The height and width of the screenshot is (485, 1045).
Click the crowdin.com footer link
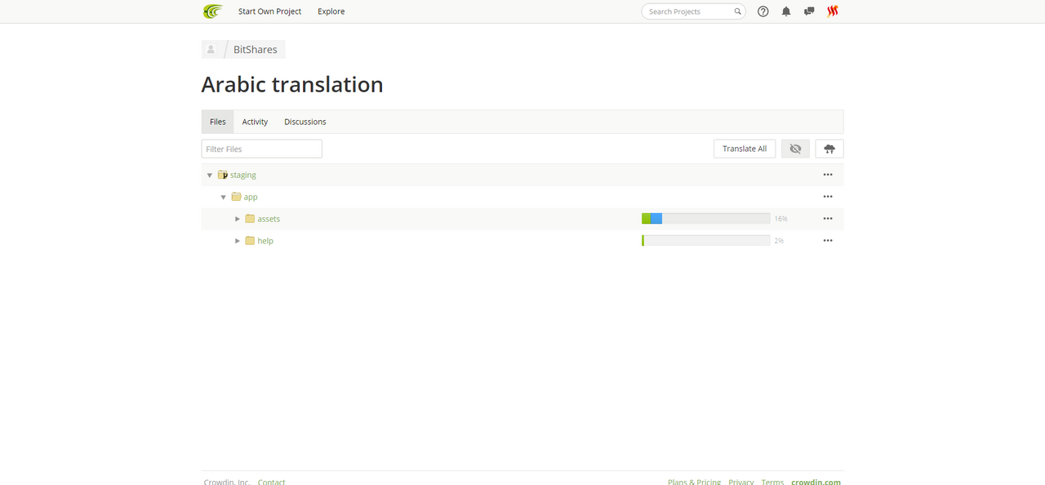(816, 482)
